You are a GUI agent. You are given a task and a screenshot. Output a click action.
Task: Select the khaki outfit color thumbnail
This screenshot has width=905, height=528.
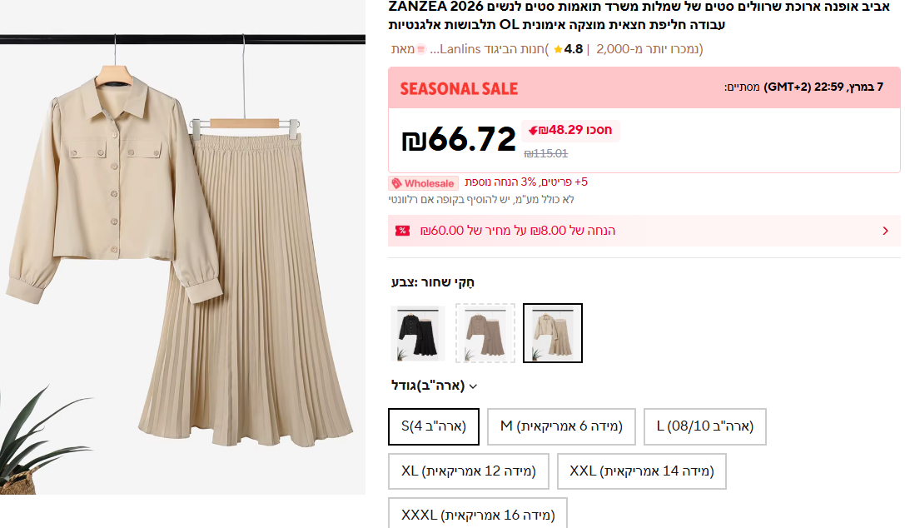553,333
